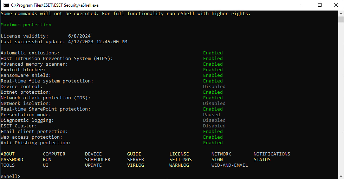The image size is (344, 179).
Task: Select the SERVER command text
Action: [x=136, y=160]
